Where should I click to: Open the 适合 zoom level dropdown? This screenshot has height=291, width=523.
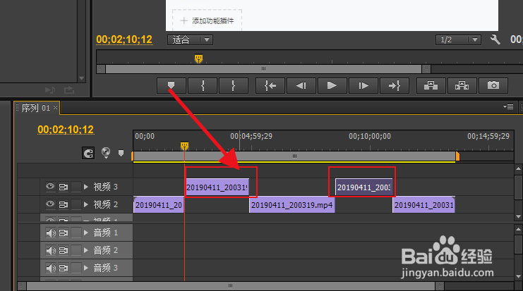(190, 40)
